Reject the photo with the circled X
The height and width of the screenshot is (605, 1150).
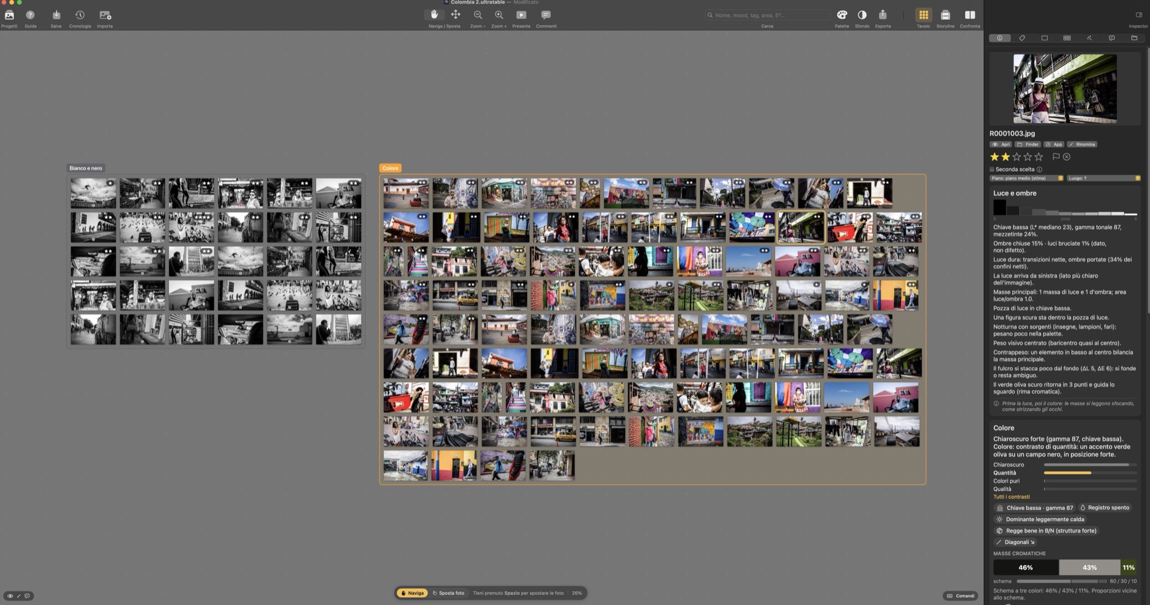tap(1067, 157)
